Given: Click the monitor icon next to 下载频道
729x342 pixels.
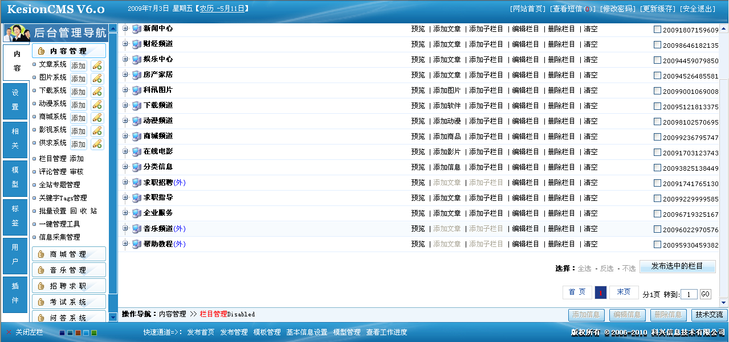Looking at the screenshot, I should click(137, 106).
